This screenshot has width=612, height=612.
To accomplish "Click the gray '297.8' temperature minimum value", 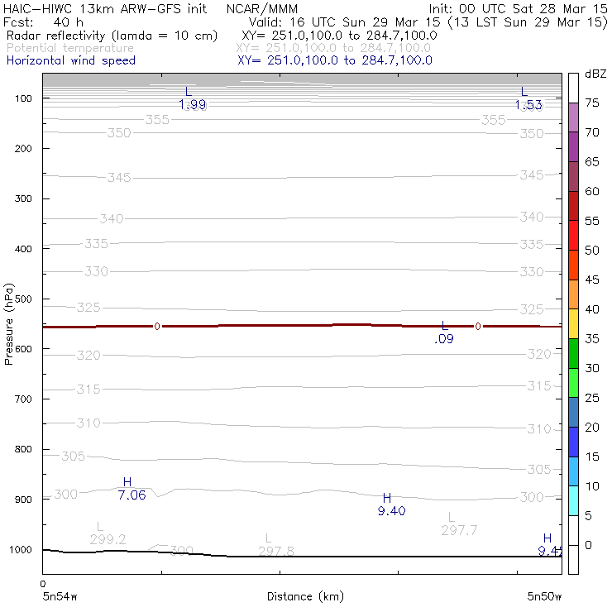I will pos(276,551).
